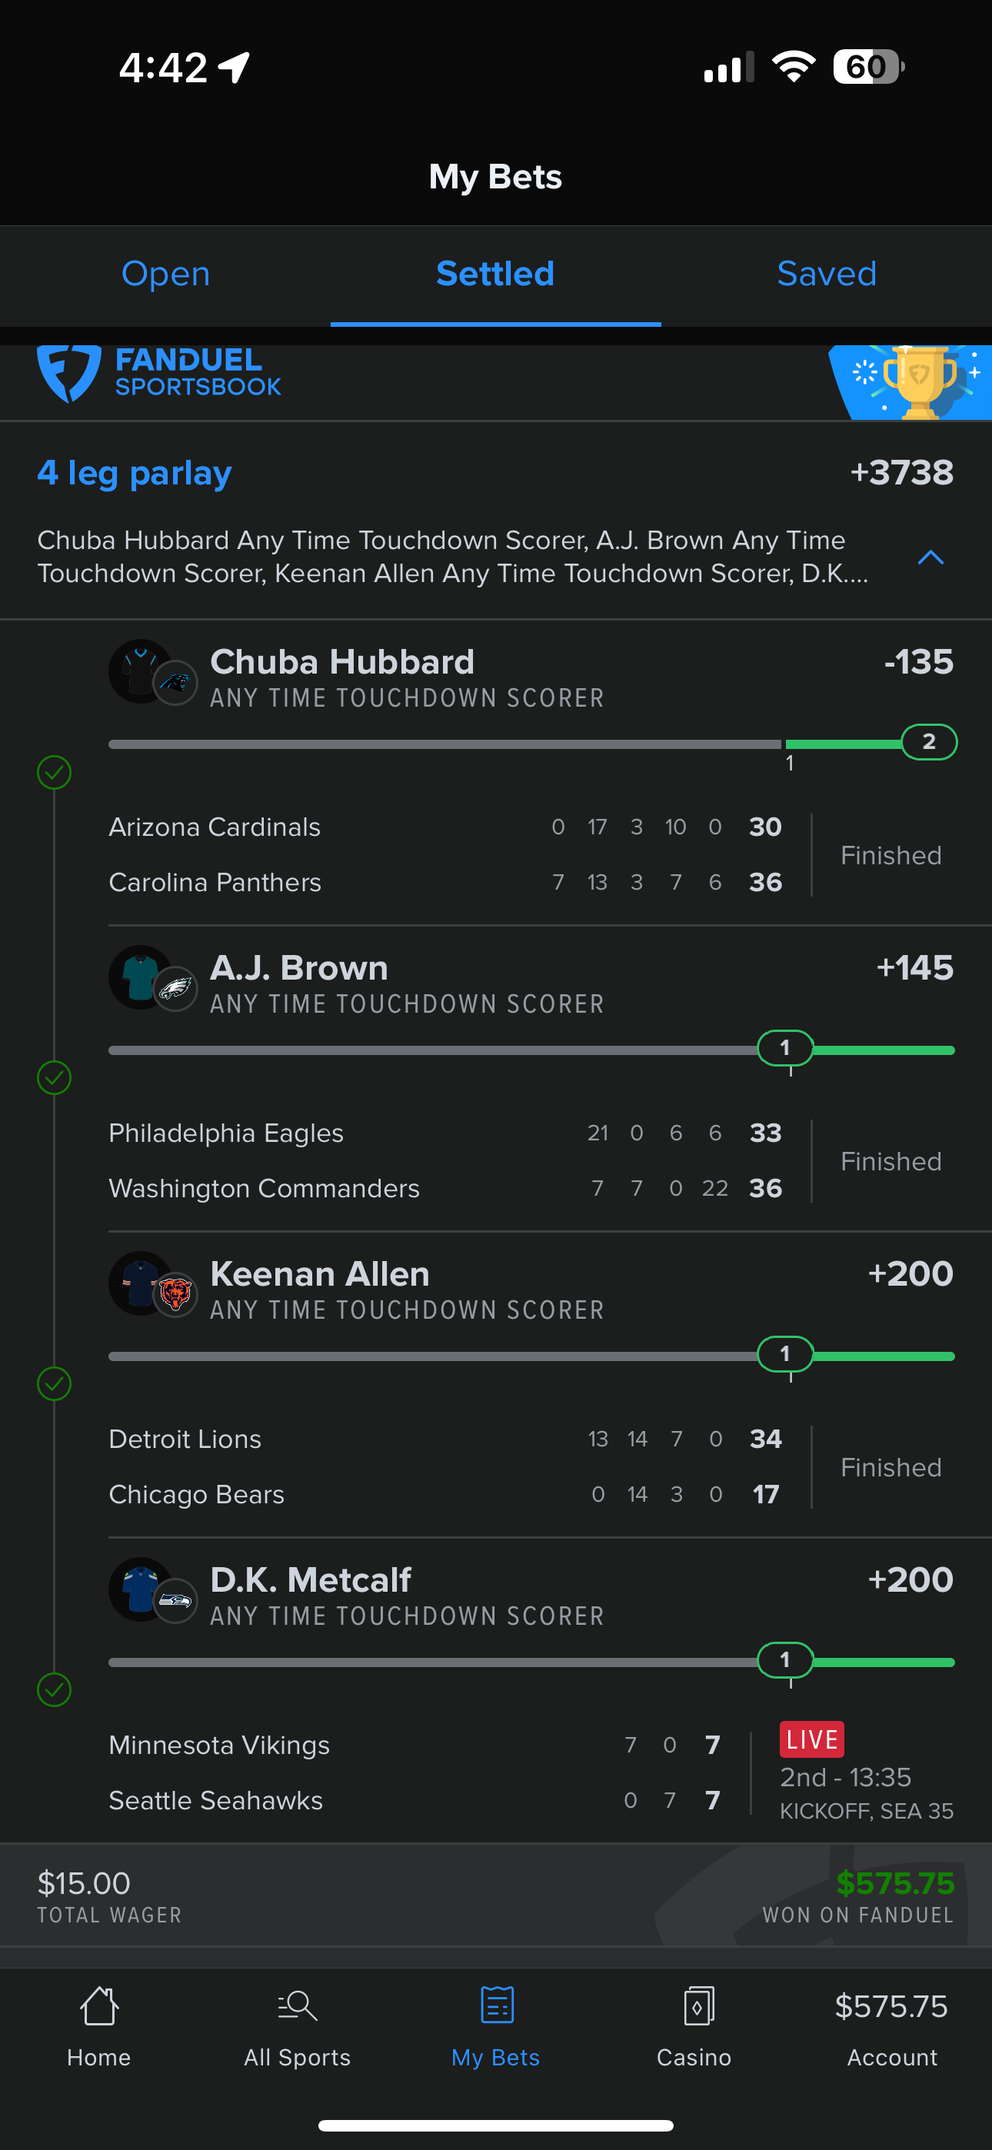Select the Settled tab
Viewport: 992px width, 2150px height.
tap(496, 274)
